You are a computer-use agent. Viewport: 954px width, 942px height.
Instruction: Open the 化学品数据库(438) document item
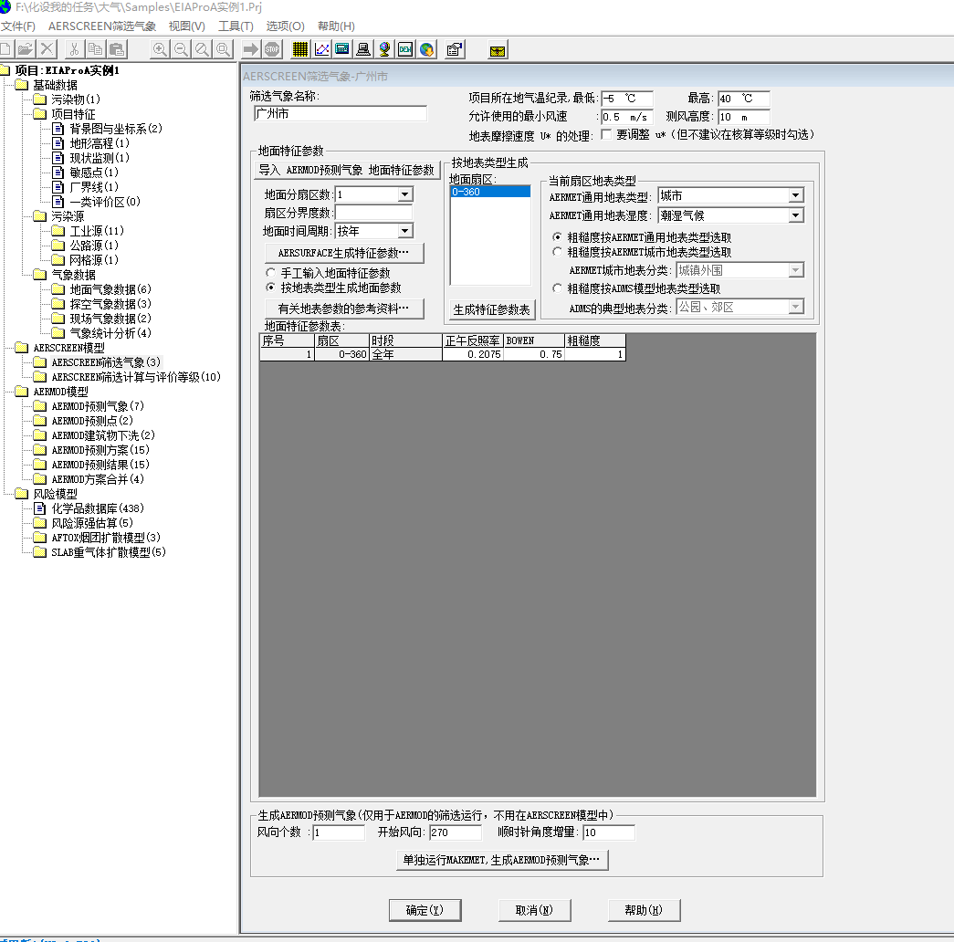click(98, 508)
